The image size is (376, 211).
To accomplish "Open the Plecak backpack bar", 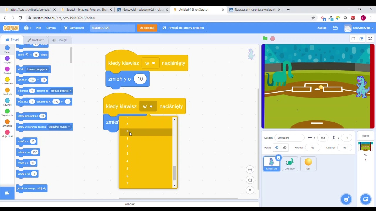I will coord(130,204).
